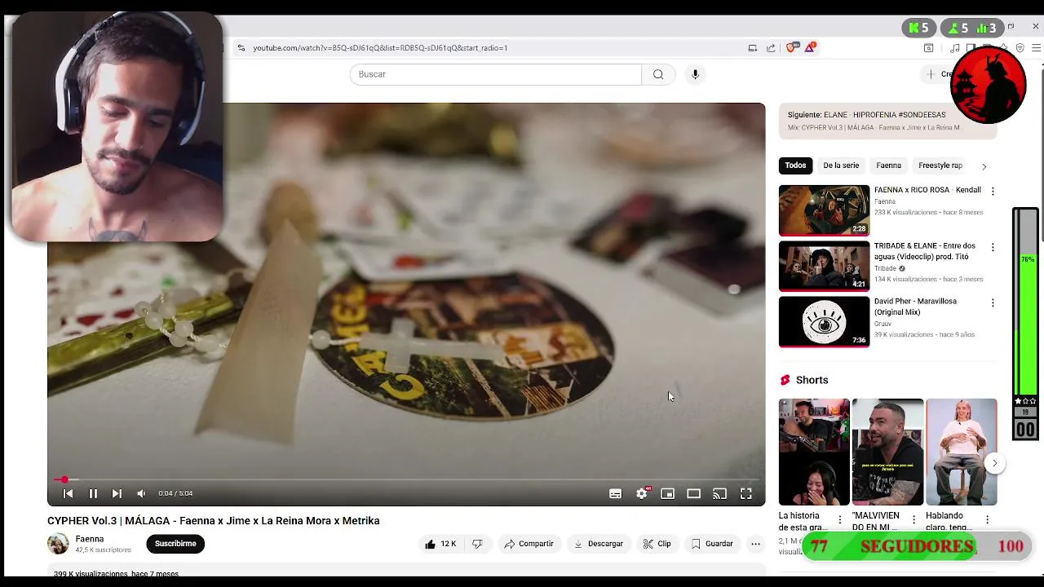Screen dimensions: 1044x587
Task: Subscribe to Faenna with Suscribirme button
Action: click(x=175, y=544)
